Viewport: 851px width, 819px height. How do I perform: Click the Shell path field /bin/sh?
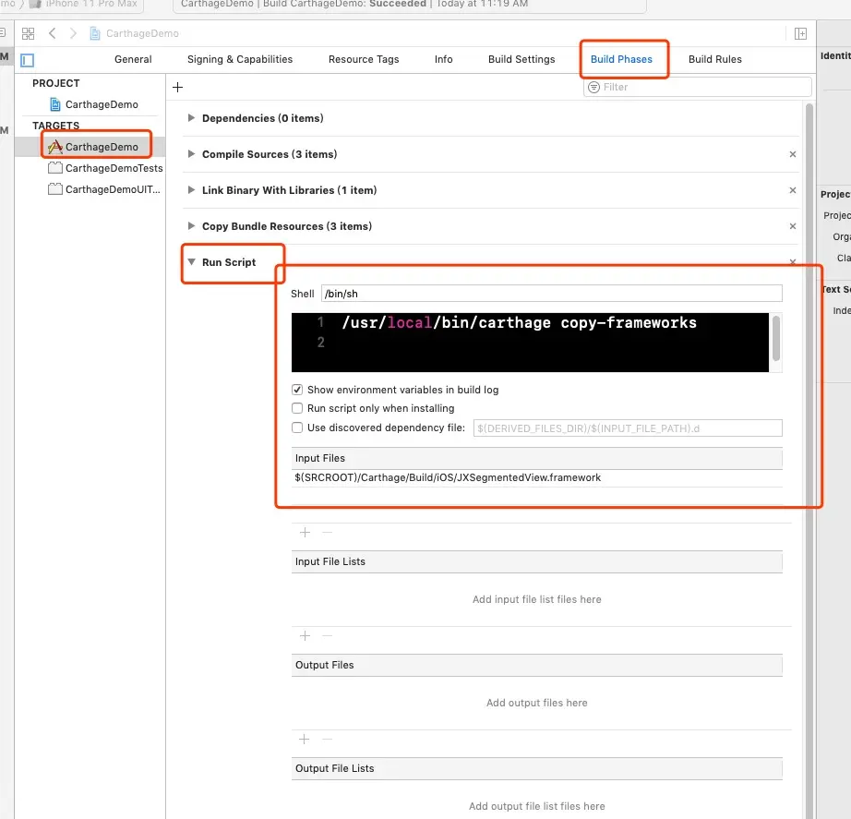551,294
